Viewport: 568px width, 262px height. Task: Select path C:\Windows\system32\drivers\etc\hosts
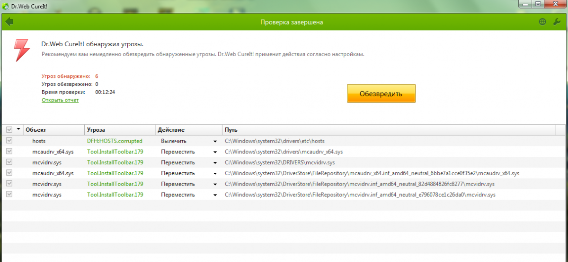(x=275, y=141)
